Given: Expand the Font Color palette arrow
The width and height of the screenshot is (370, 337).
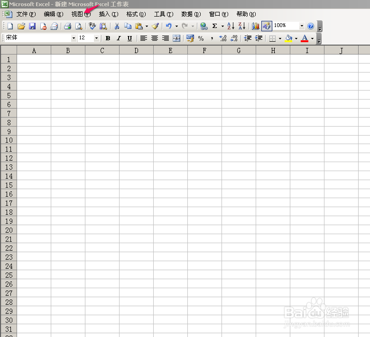Looking at the screenshot, I should [312, 38].
